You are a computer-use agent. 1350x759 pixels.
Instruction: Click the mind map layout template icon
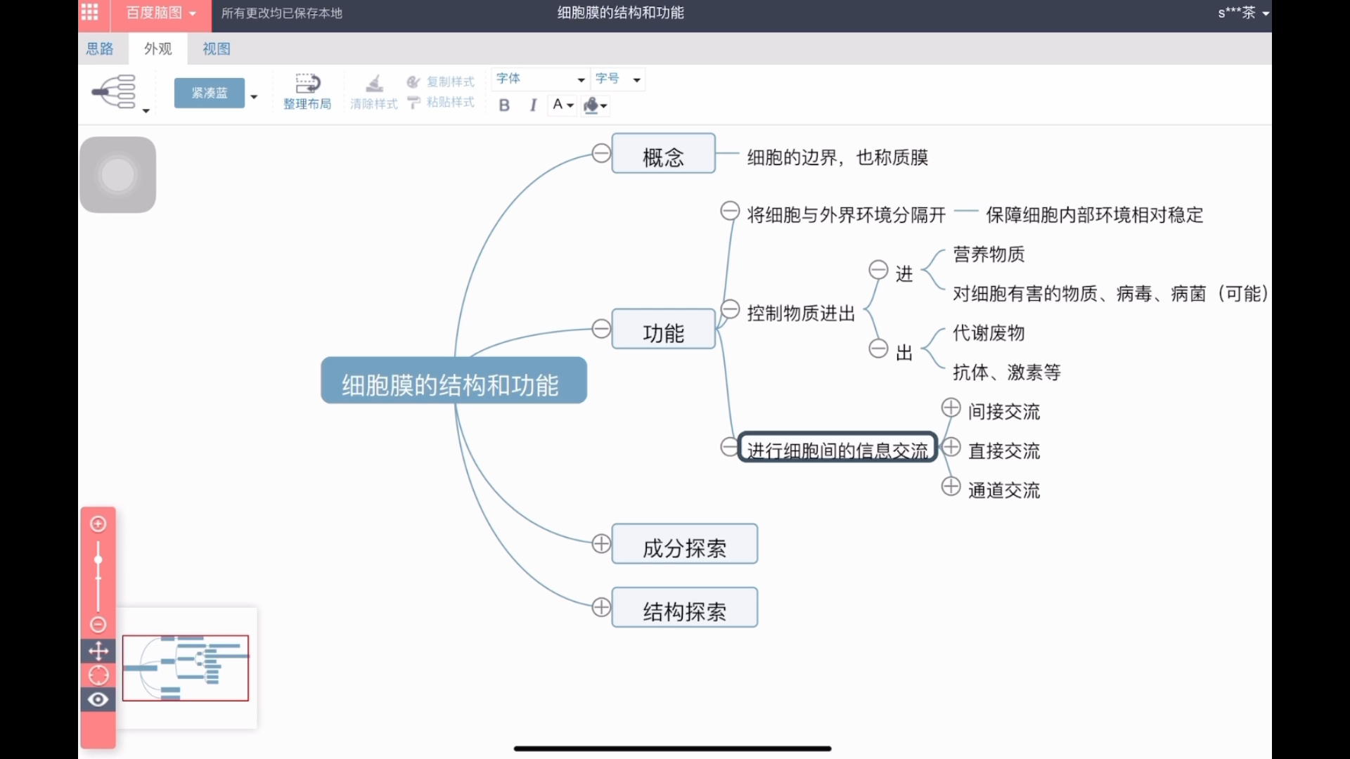pos(115,92)
